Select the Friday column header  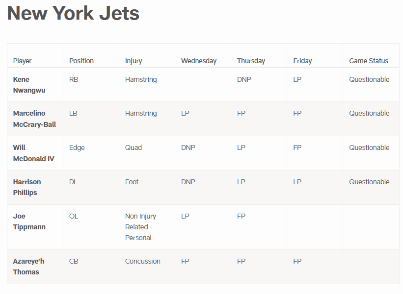pyautogui.click(x=302, y=61)
